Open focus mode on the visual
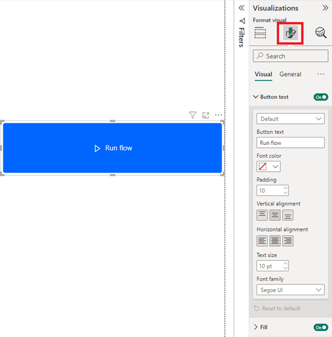 pyautogui.click(x=206, y=115)
